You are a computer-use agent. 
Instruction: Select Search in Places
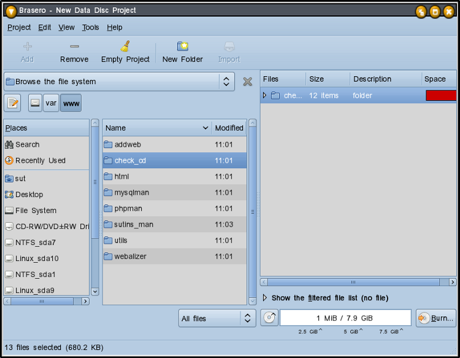pos(47,144)
